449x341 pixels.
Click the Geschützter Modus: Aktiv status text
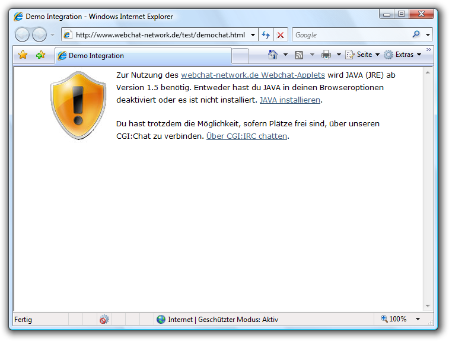[238, 320]
